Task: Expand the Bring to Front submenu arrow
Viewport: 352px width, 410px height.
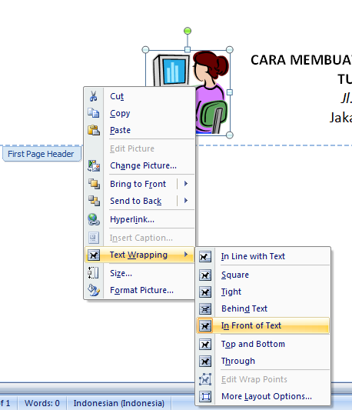Action: point(186,184)
